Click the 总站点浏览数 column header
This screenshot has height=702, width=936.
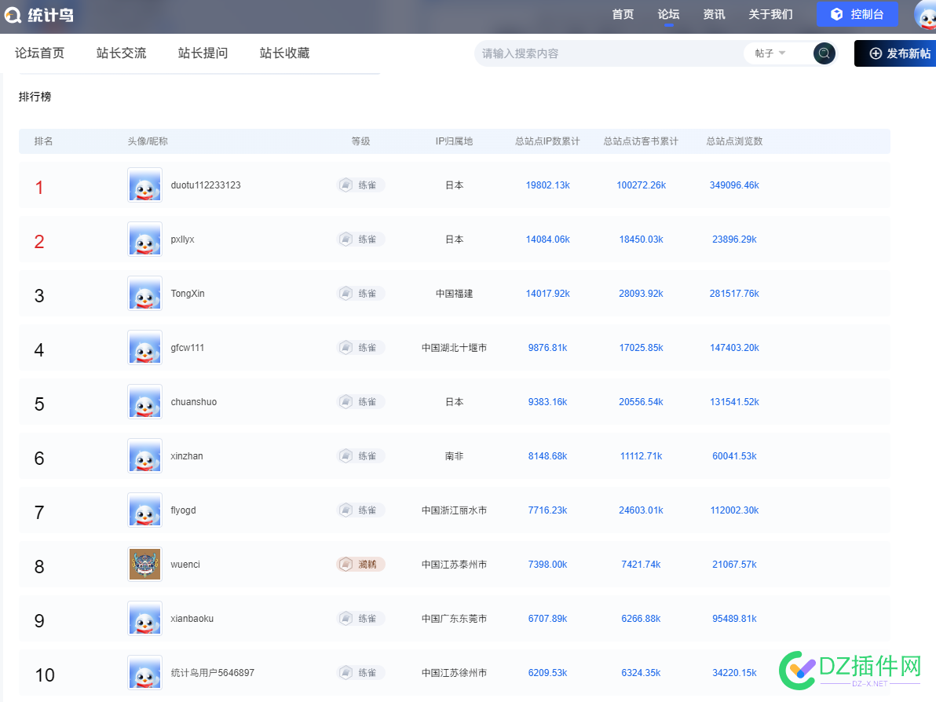[x=734, y=141]
